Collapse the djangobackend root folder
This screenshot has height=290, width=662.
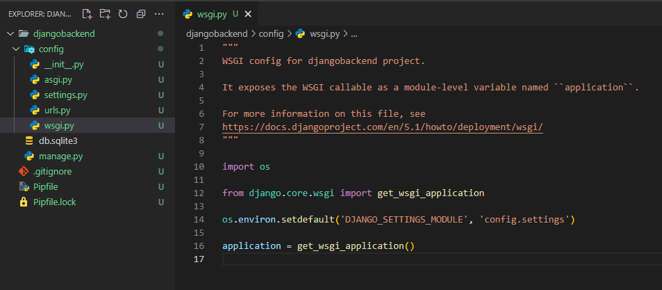coord(9,33)
